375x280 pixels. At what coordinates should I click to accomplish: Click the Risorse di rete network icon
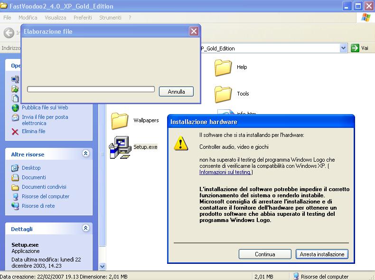tap(15, 206)
